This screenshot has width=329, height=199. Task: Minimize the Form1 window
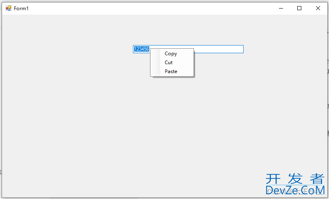[281, 8]
